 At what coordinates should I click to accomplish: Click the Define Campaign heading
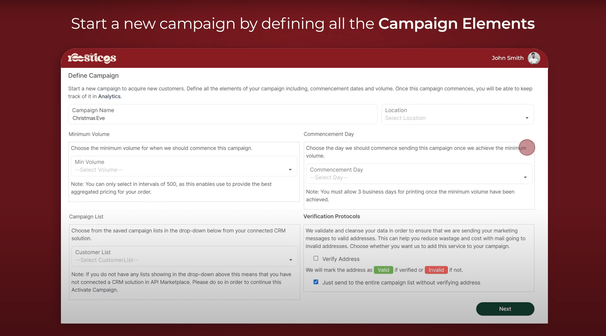(x=93, y=76)
